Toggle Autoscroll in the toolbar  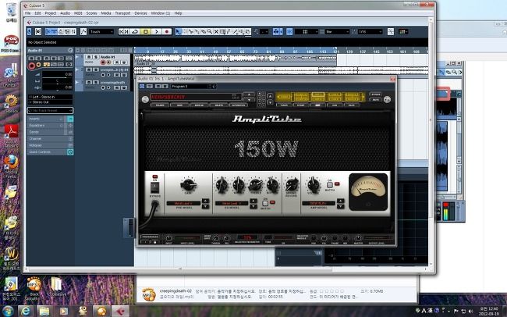coord(278,31)
